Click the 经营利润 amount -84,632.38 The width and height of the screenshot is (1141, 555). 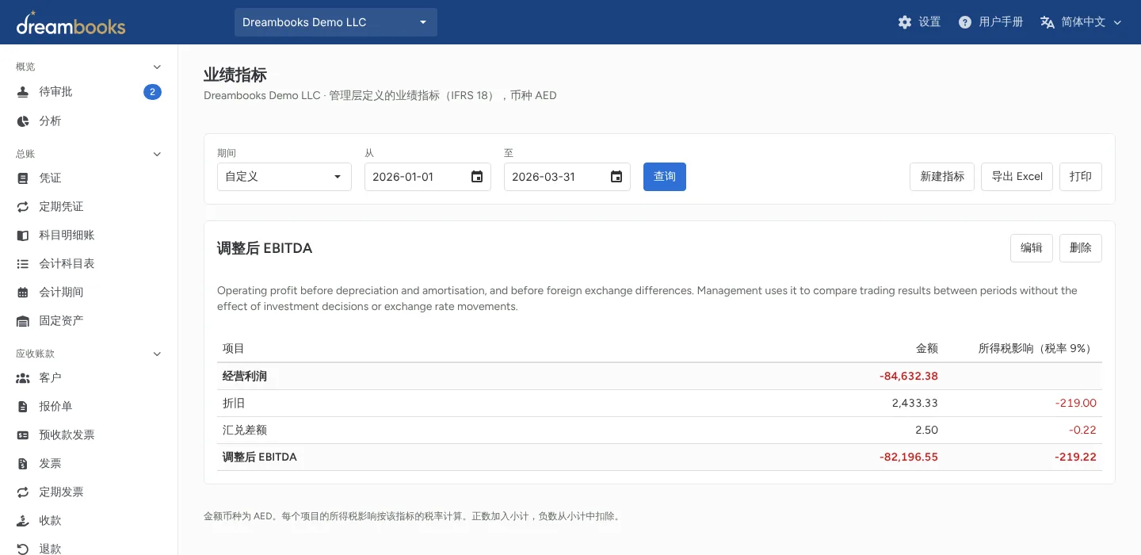click(909, 377)
